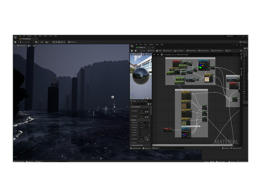This screenshot has width=261, height=184.
Task: Expand the material toolbar overflow chevron
Action: click(241, 51)
